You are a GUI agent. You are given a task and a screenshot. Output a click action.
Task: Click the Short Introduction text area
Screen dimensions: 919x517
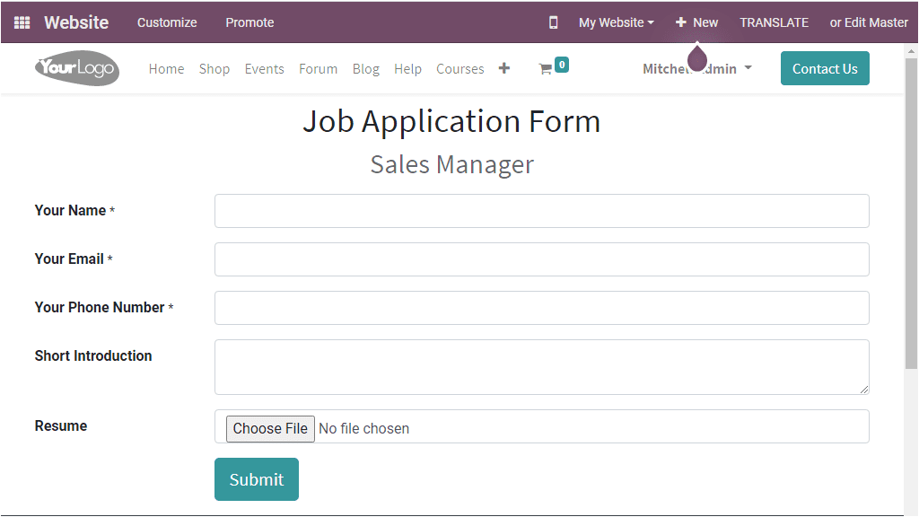pos(541,367)
